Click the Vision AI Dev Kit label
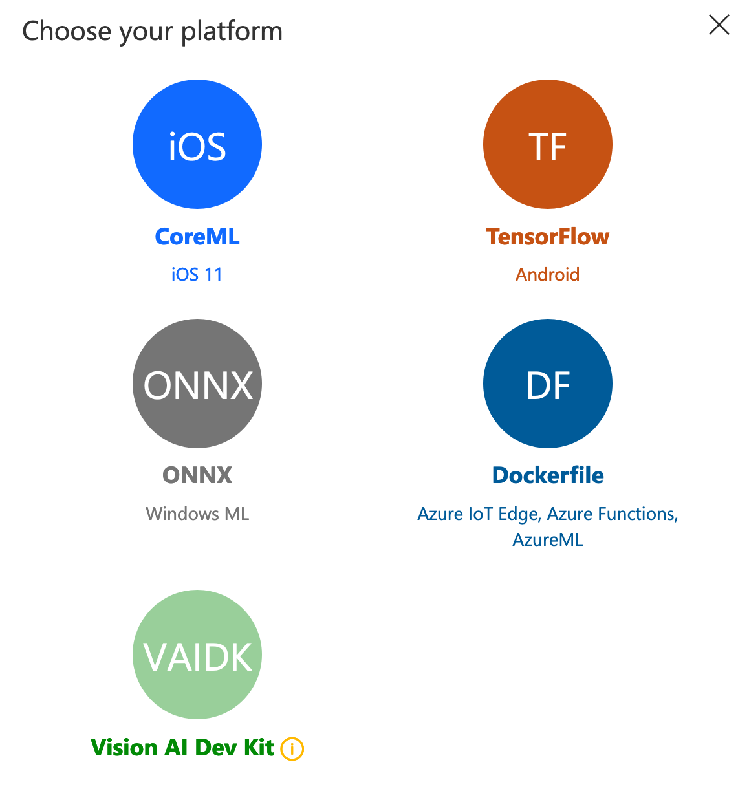This screenshot has height=802, width=749. [x=182, y=748]
